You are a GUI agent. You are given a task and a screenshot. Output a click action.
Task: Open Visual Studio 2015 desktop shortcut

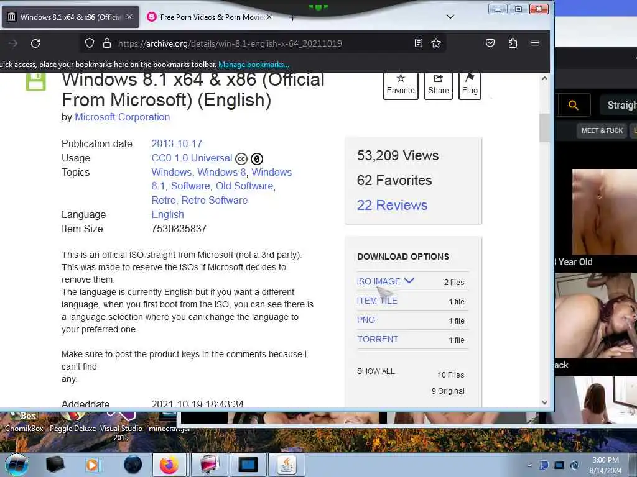pyautogui.click(x=121, y=427)
